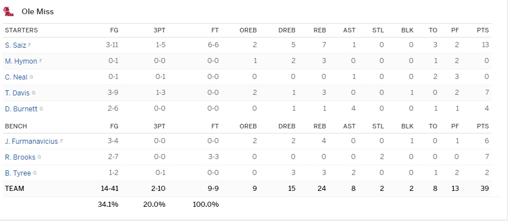Click the STARTERS column header
This screenshot has height=221, width=508.
(22, 31)
